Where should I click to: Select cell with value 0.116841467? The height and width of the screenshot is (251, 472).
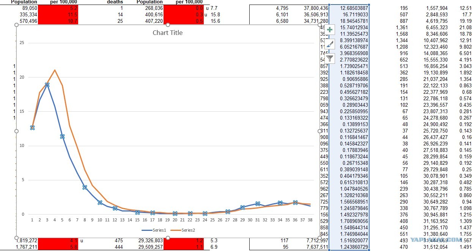pos(349,137)
